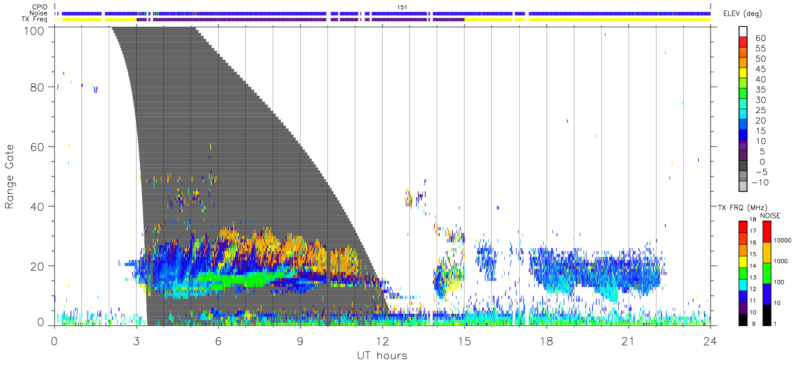Click the '3' tick on UT hours axis
Image resolution: width=799 pixels, height=369 pixels.
tap(136, 340)
